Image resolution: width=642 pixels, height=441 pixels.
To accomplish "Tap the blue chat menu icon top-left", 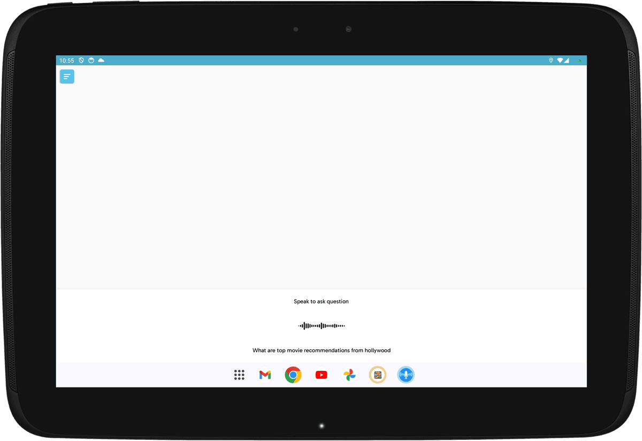I will point(67,76).
